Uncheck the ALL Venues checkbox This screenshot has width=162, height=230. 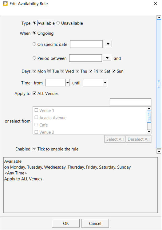coord(34,93)
